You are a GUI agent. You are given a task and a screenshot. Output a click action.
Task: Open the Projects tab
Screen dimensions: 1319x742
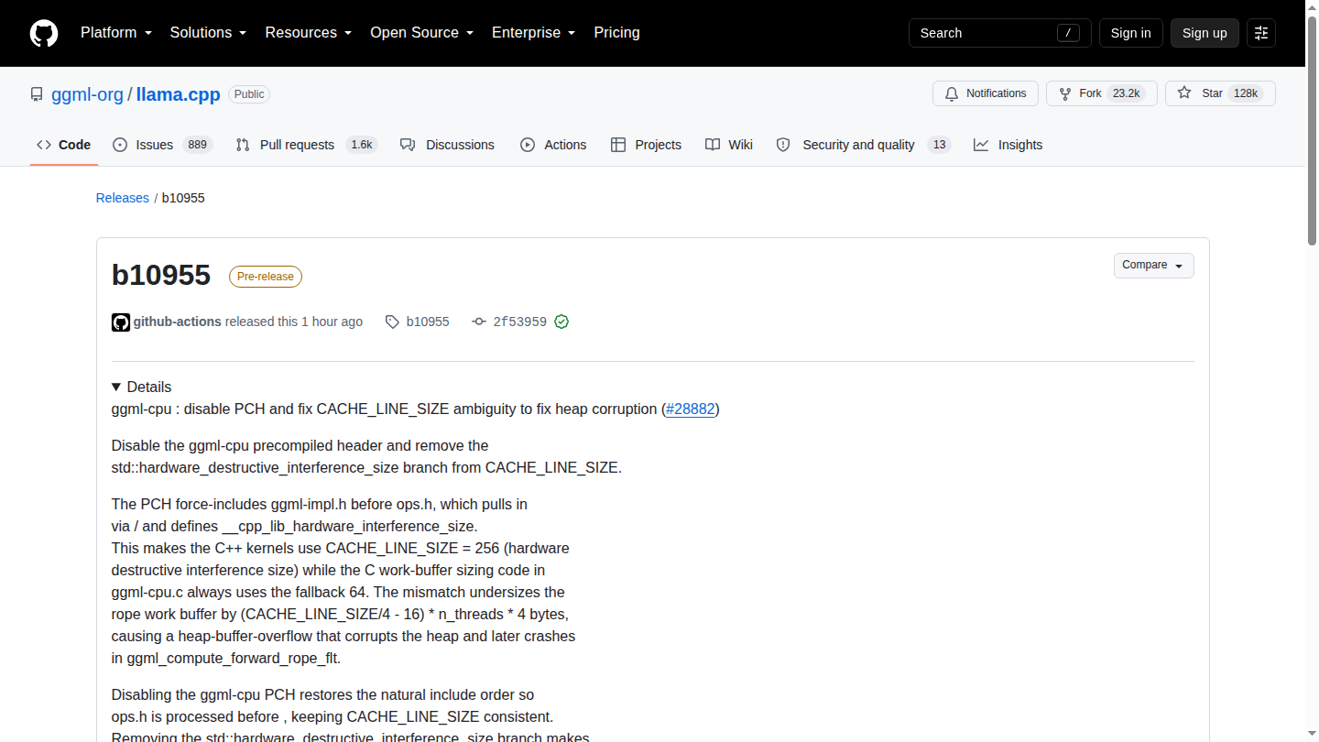tap(646, 145)
